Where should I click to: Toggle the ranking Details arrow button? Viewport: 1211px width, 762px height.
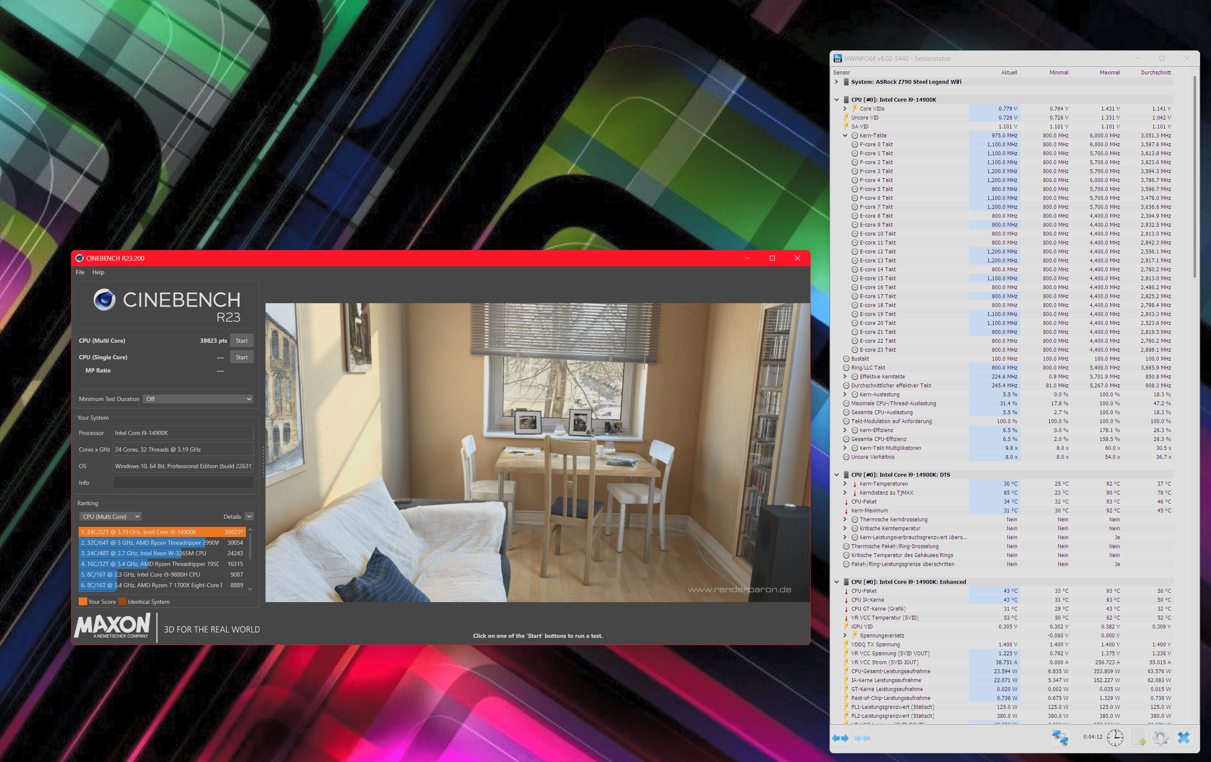click(x=249, y=517)
